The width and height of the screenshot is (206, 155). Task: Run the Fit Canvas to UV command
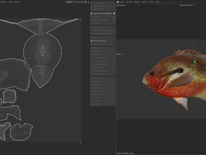(103, 44)
